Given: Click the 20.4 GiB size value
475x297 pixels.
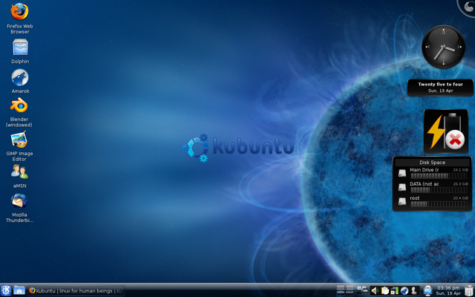Looking at the screenshot, I should tap(461, 198).
